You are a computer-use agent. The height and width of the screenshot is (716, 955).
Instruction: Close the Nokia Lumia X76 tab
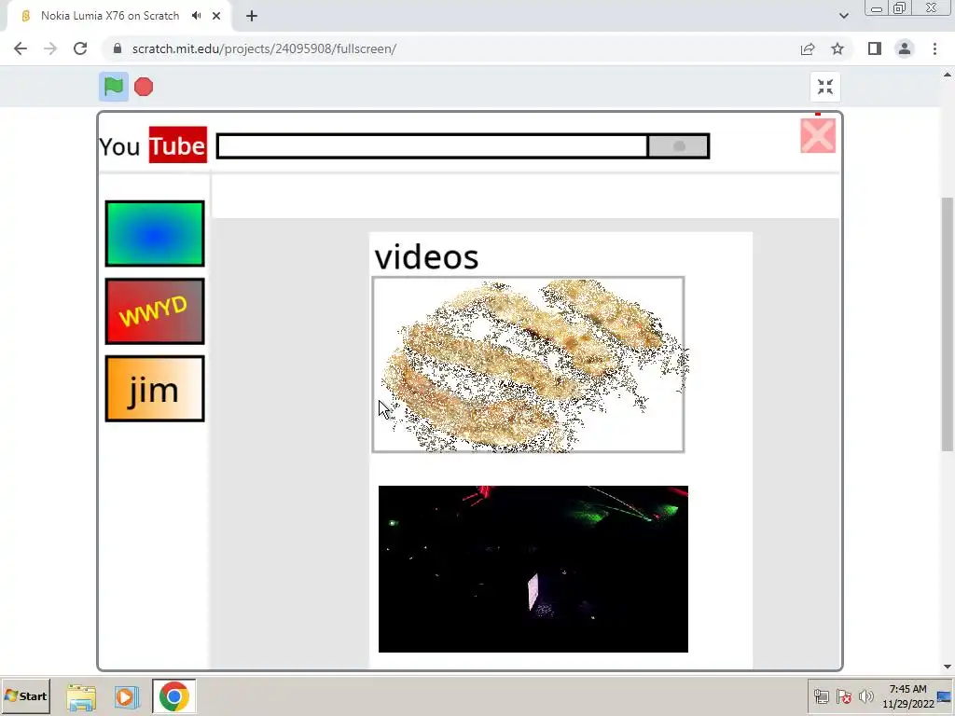216,16
